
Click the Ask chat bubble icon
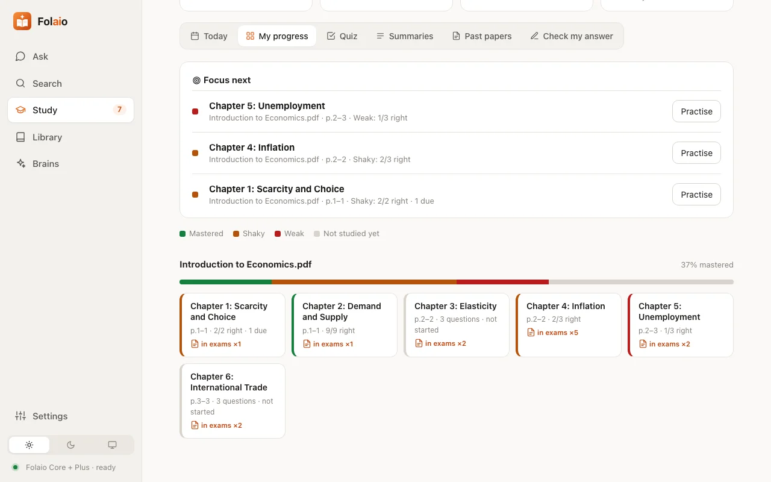pyautogui.click(x=20, y=57)
